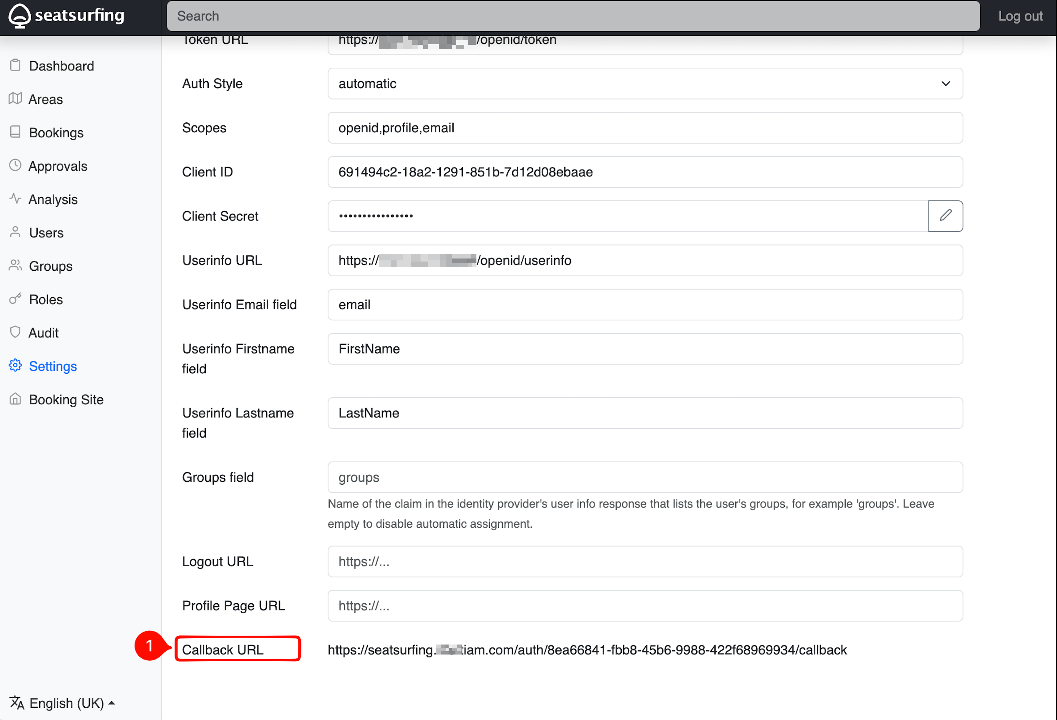Click the Bookings book icon
The height and width of the screenshot is (720, 1057).
click(x=16, y=132)
